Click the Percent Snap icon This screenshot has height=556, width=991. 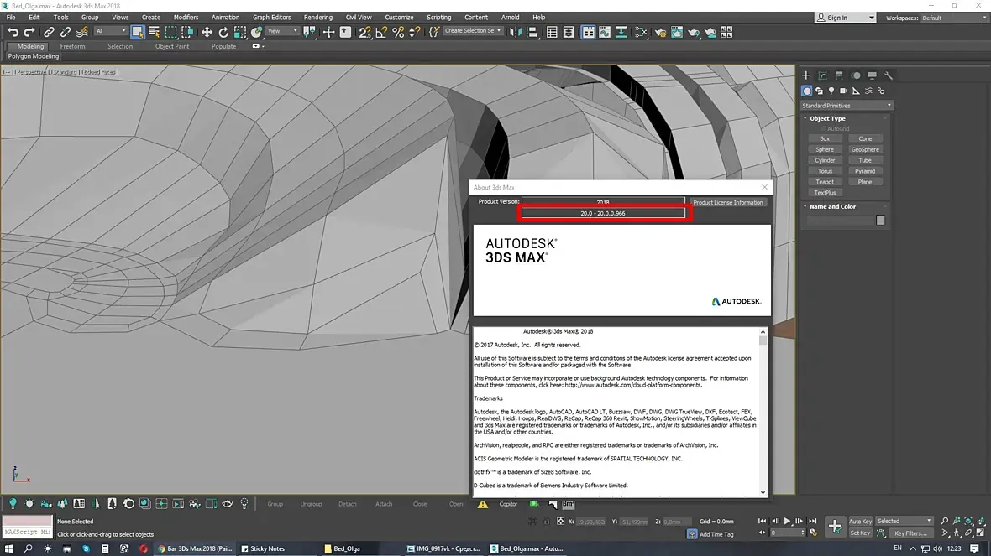pos(398,32)
